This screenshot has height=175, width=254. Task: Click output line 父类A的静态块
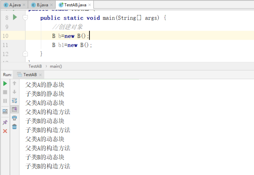click(x=45, y=85)
